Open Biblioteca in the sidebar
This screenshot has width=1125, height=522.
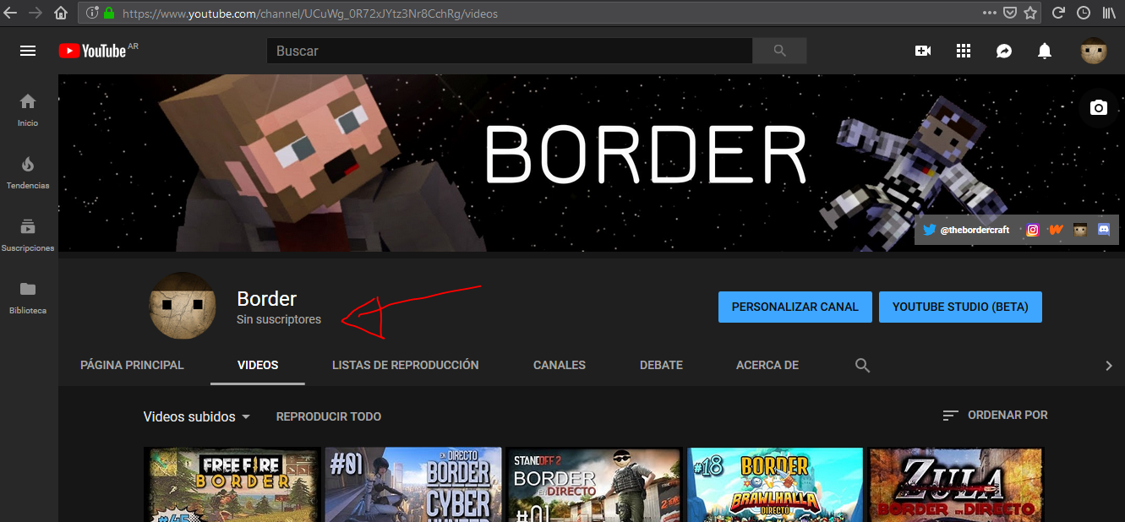[x=28, y=297]
